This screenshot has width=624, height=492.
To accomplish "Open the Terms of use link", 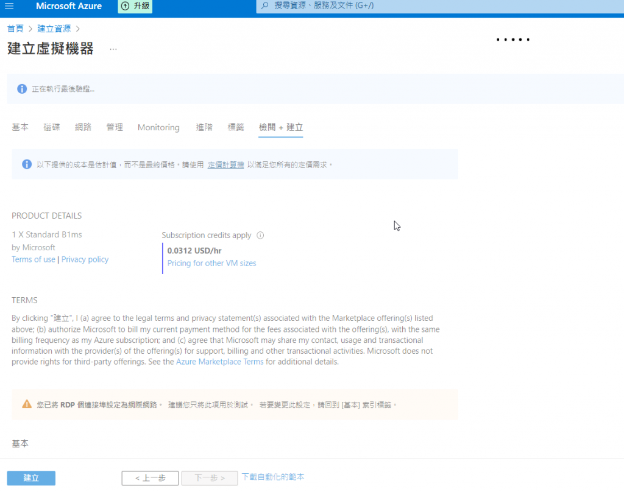I will point(34,259).
